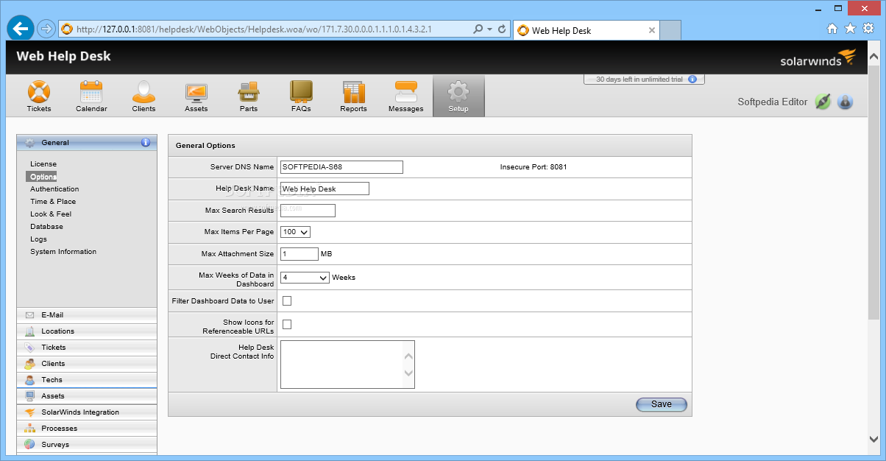This screenshot has width=886, height=461.
Task: Click the Direct Contact Info text area
Action: click(347, 364)
